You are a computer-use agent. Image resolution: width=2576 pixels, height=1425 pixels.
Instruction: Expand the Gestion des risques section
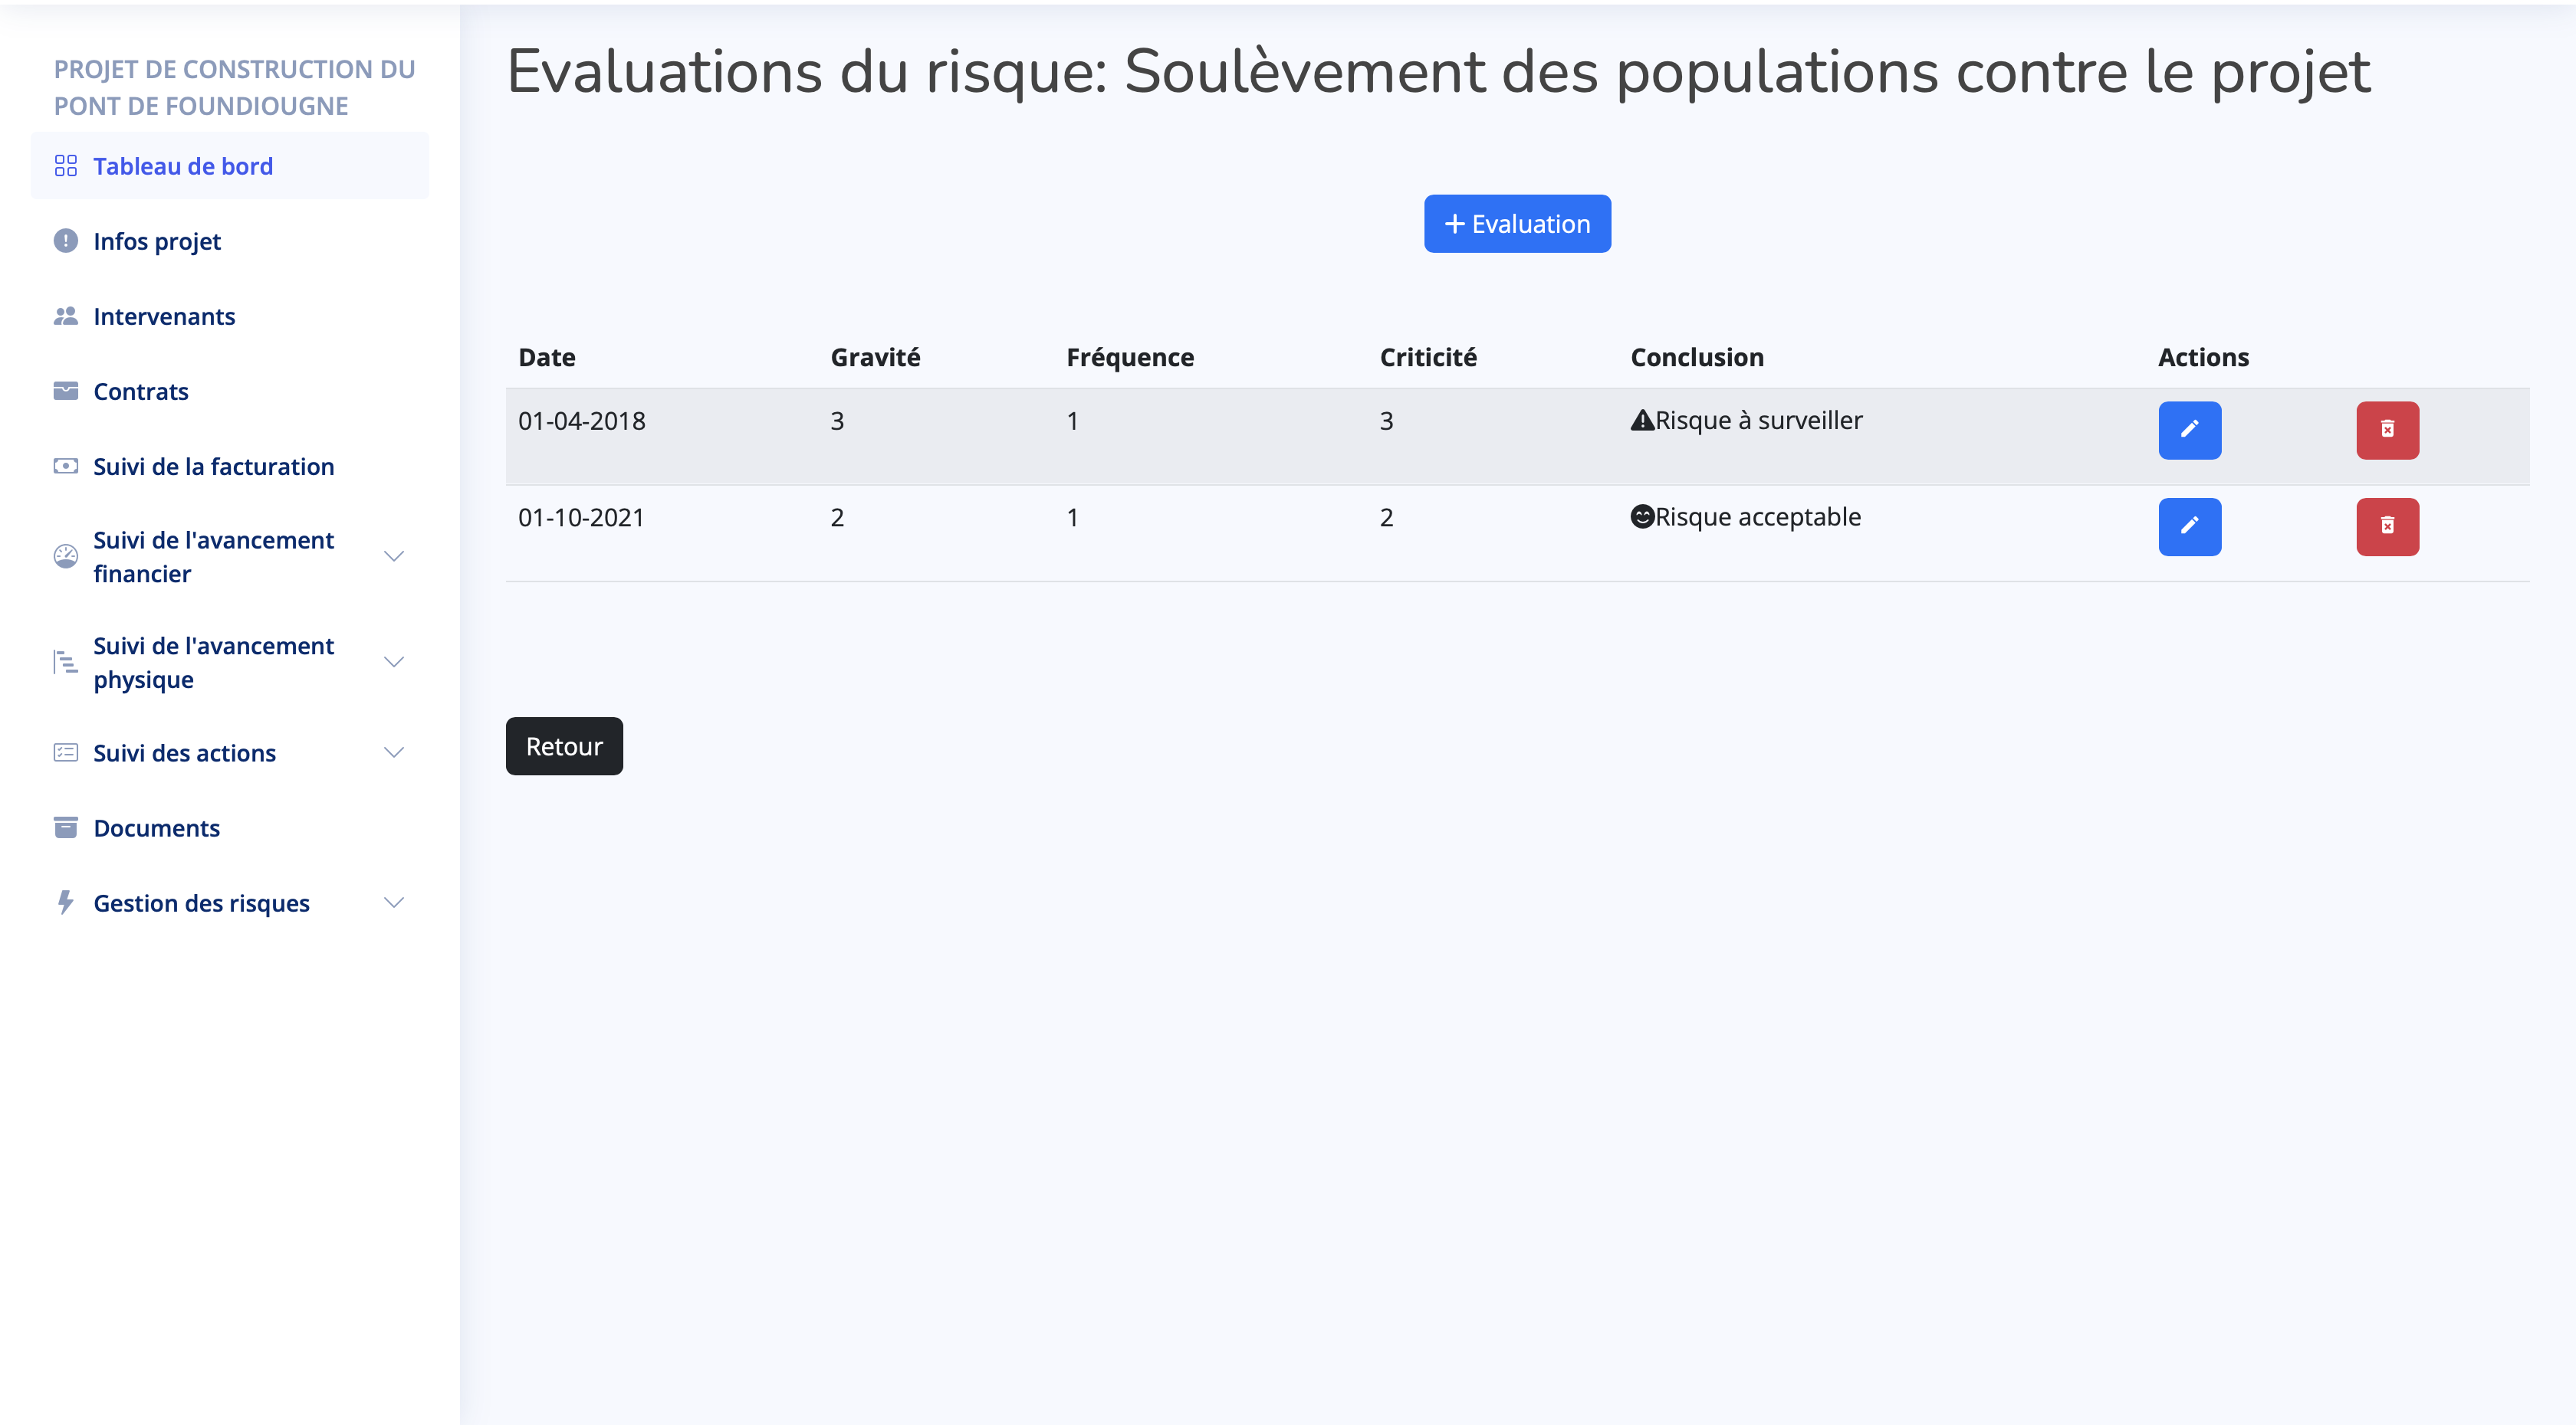(x=393, y=902)
